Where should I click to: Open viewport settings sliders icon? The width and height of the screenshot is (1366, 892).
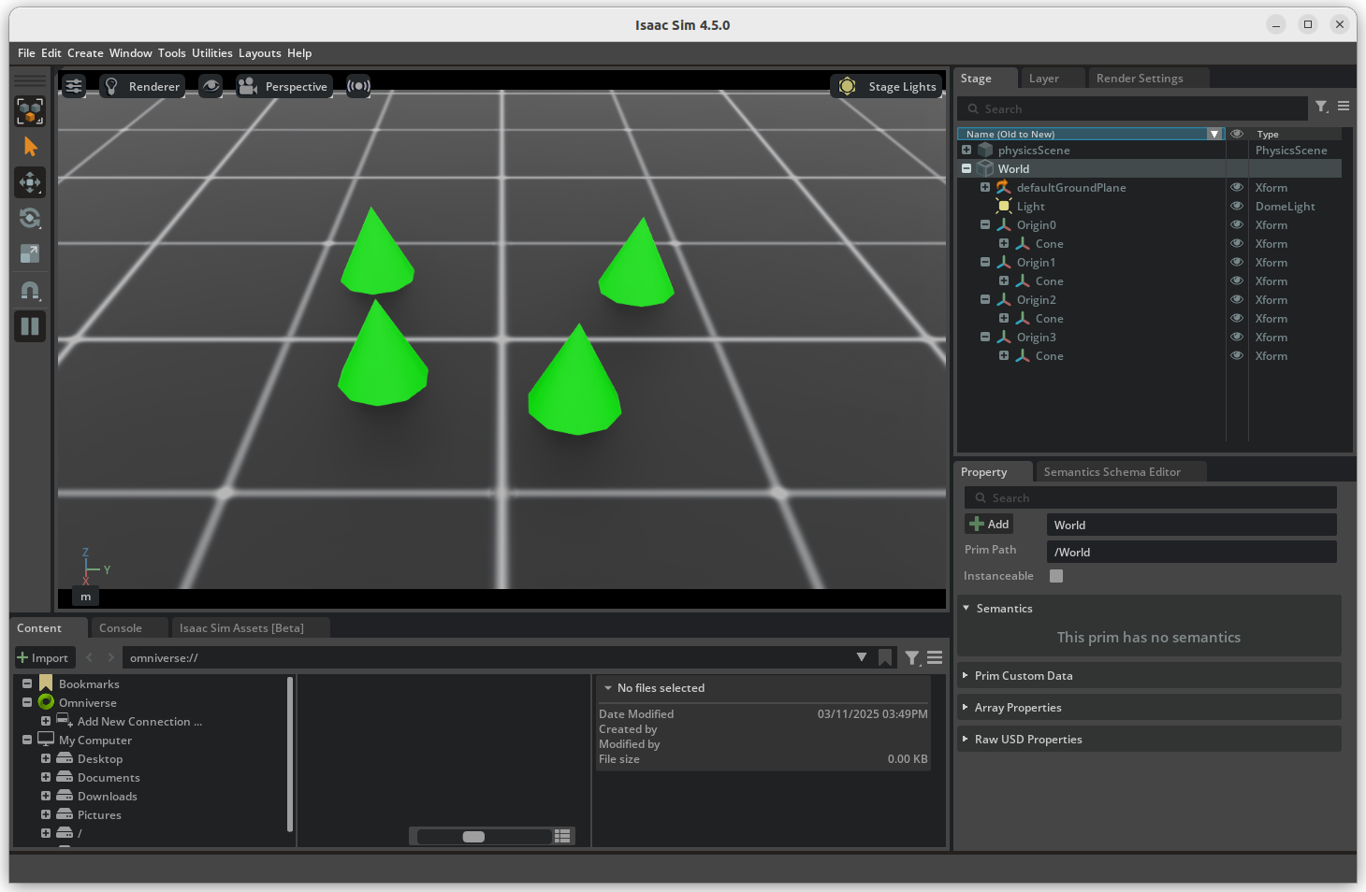pos(74,86)
